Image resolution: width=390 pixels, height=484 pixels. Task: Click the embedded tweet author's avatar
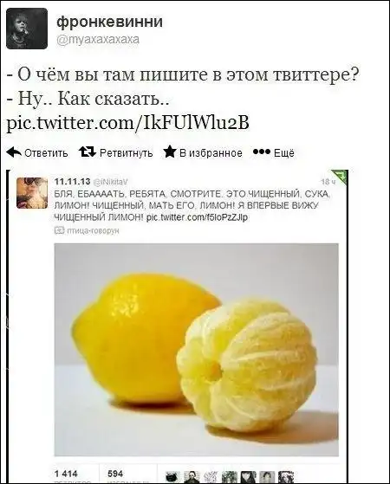click(x=32, y=192)
